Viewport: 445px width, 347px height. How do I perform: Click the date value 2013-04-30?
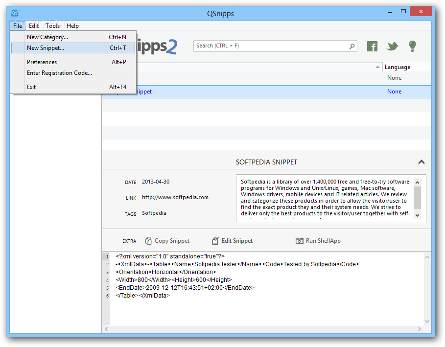pyautogui.click(x=156, y=182)
